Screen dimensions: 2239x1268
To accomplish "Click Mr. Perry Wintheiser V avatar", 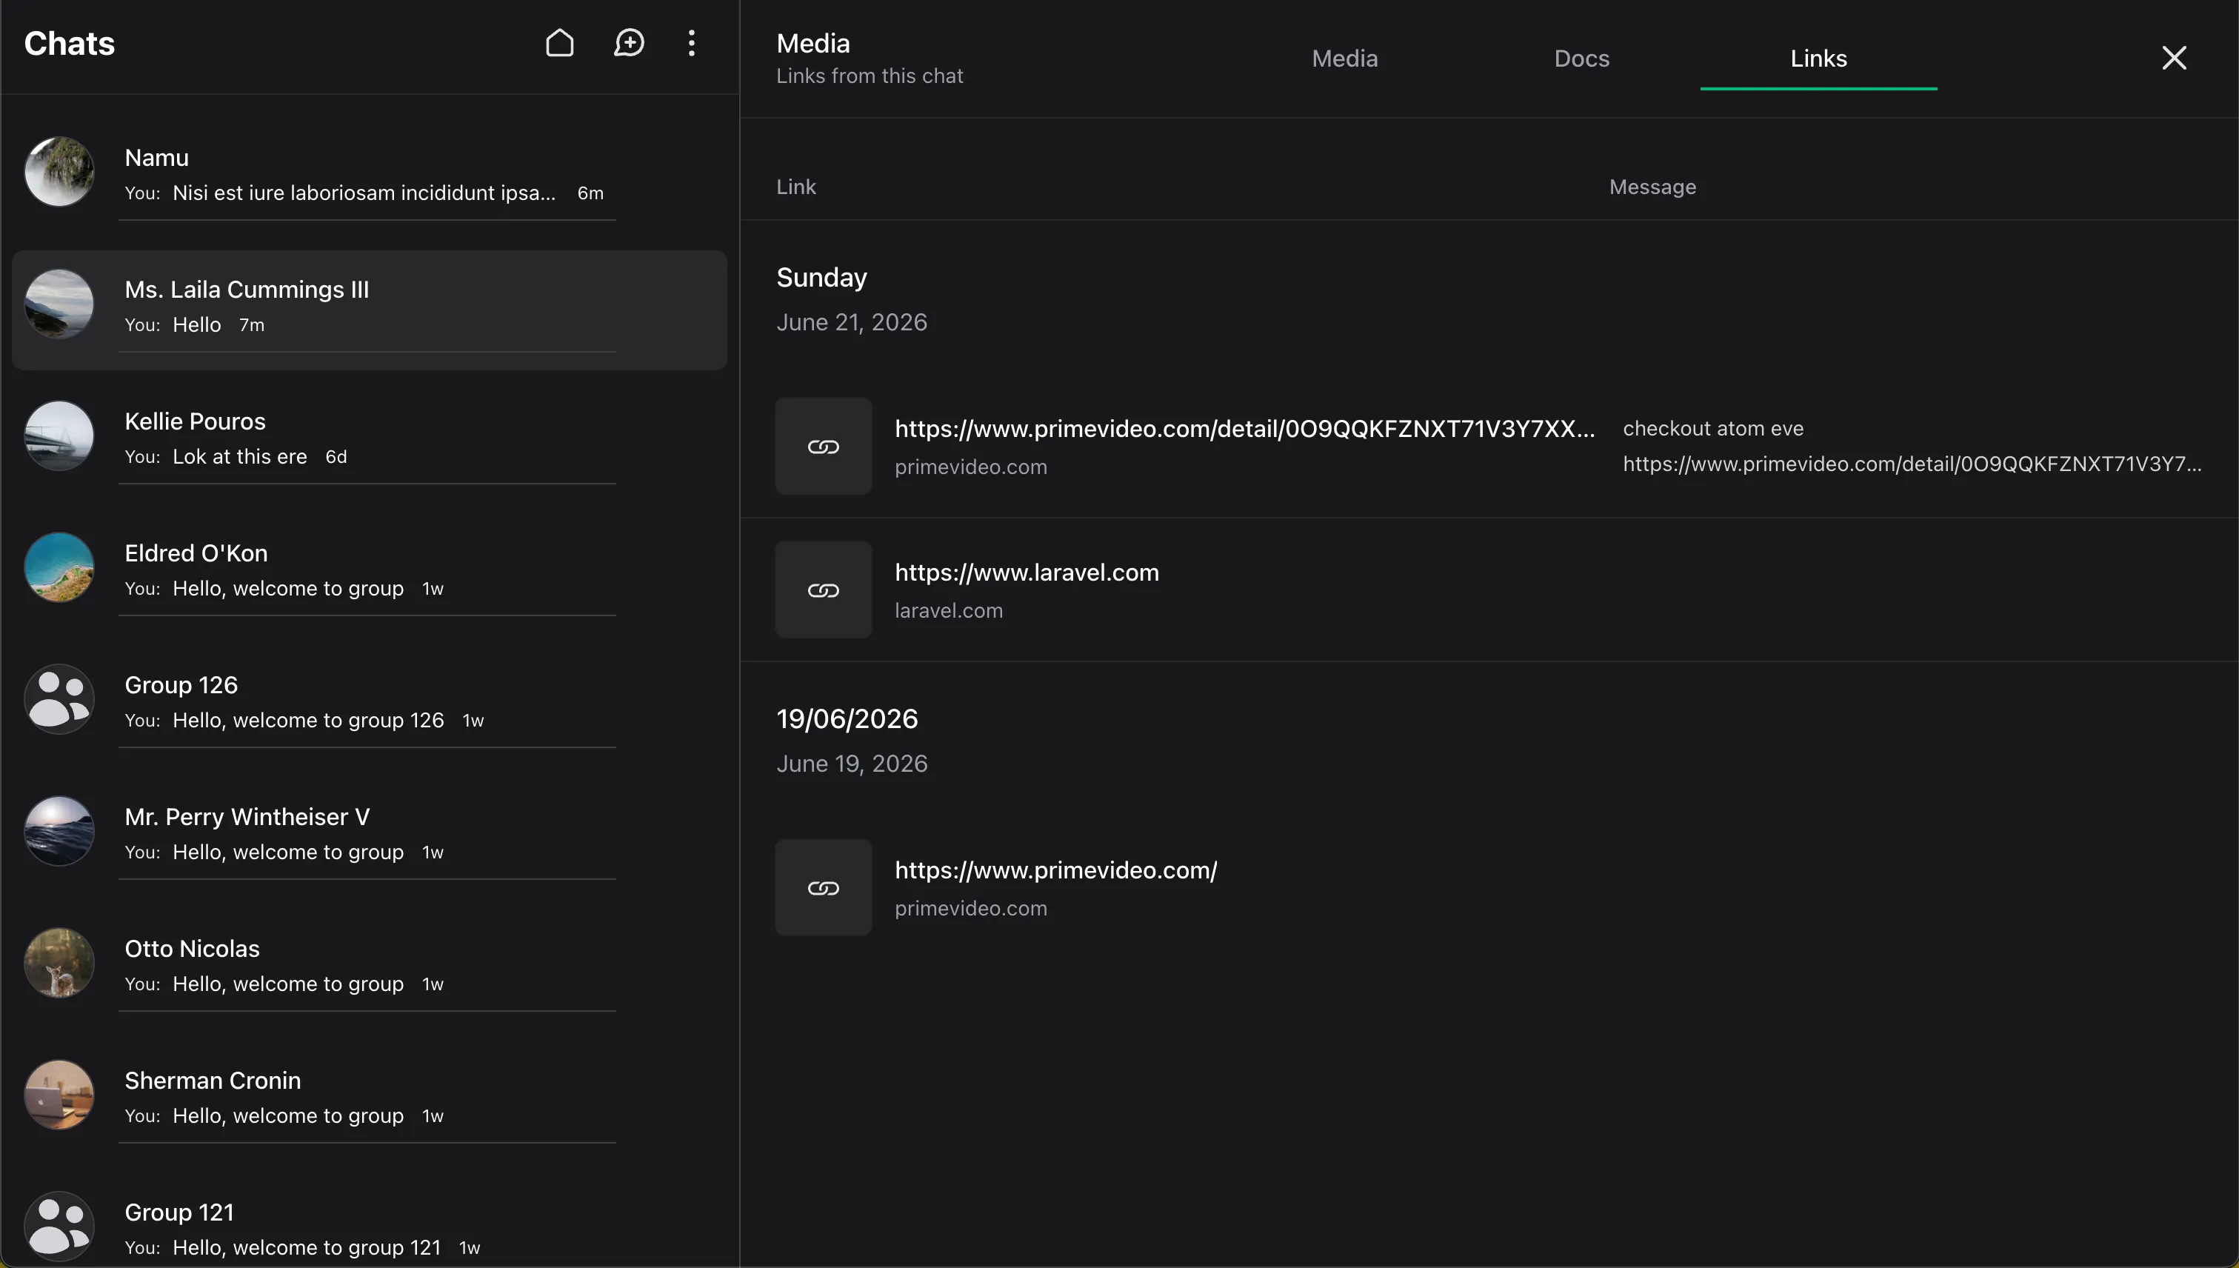I will click(x=59, y=831).
